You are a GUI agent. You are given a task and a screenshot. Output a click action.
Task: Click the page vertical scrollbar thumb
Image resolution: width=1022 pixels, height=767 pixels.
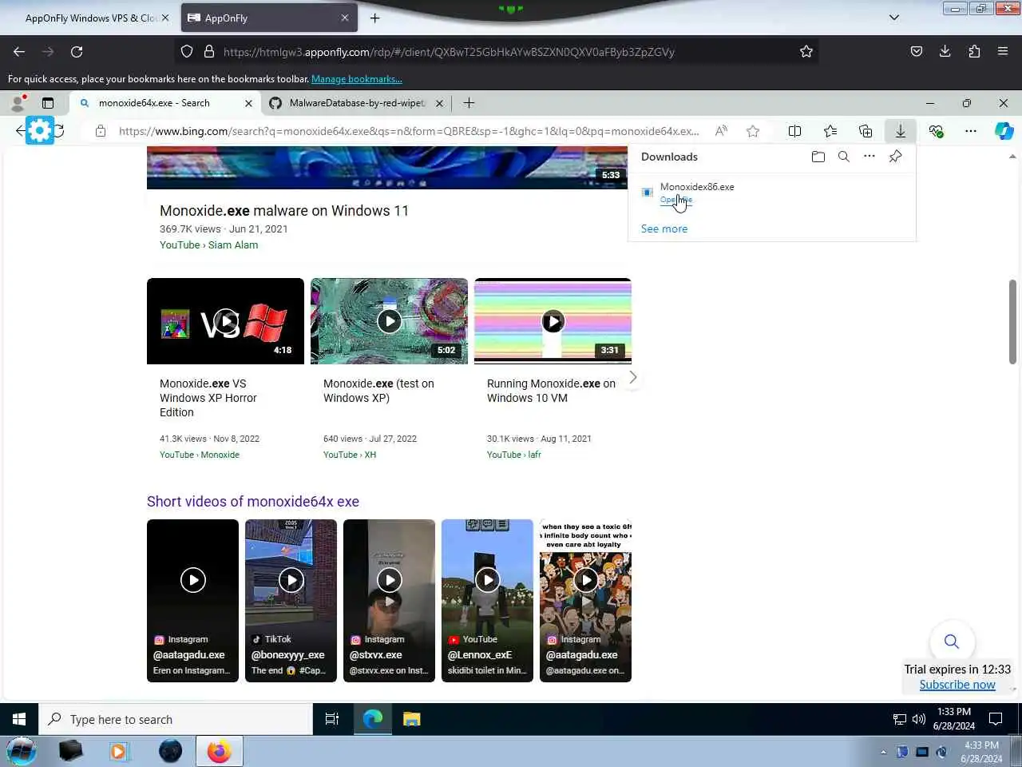pyautogui.click(x=1012, y=321)
